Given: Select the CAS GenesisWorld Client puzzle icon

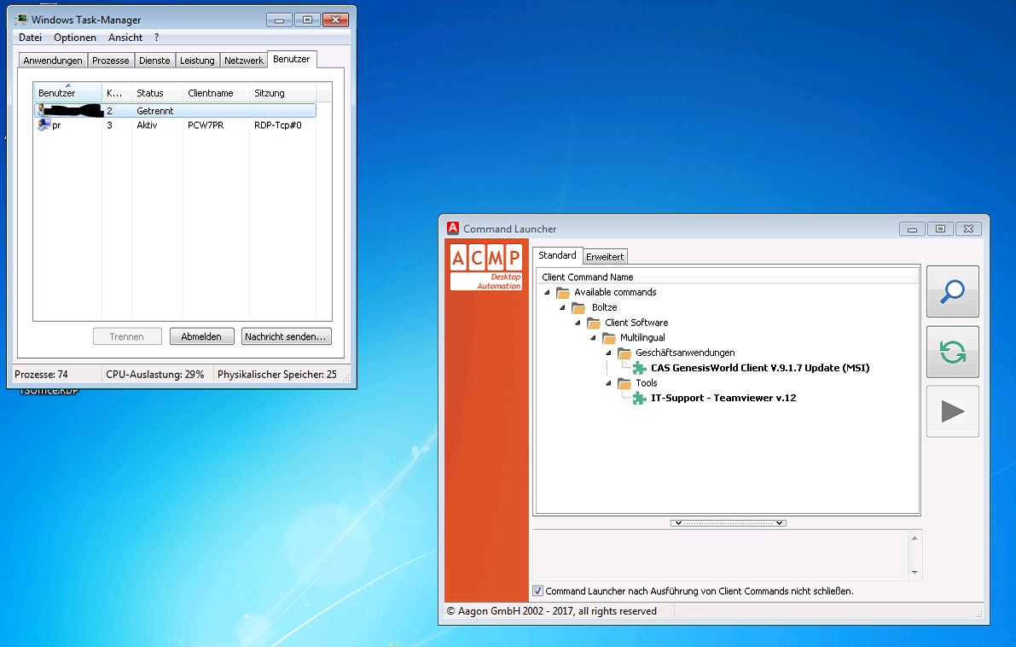Looking at the screenshot, I should pos(639,368).
